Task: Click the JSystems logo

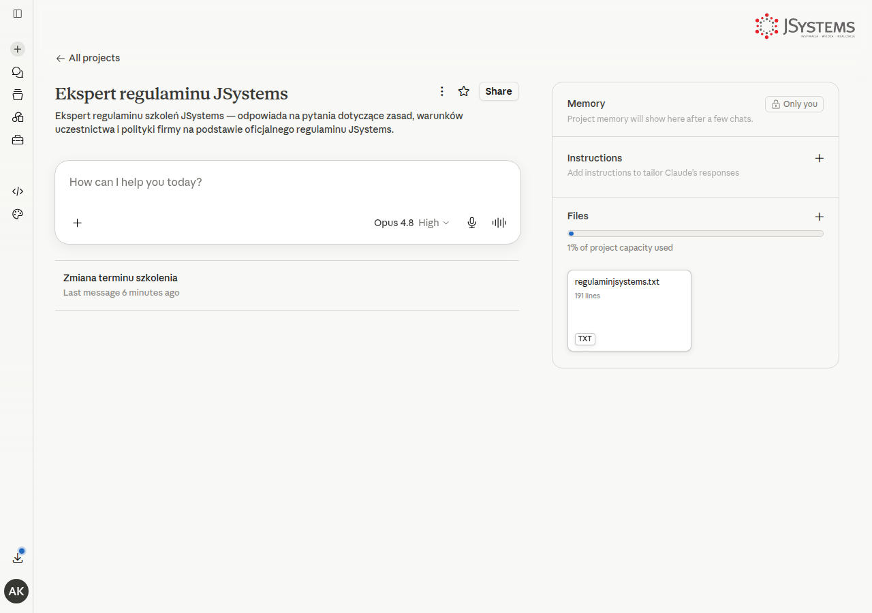Action: point(805,26)
